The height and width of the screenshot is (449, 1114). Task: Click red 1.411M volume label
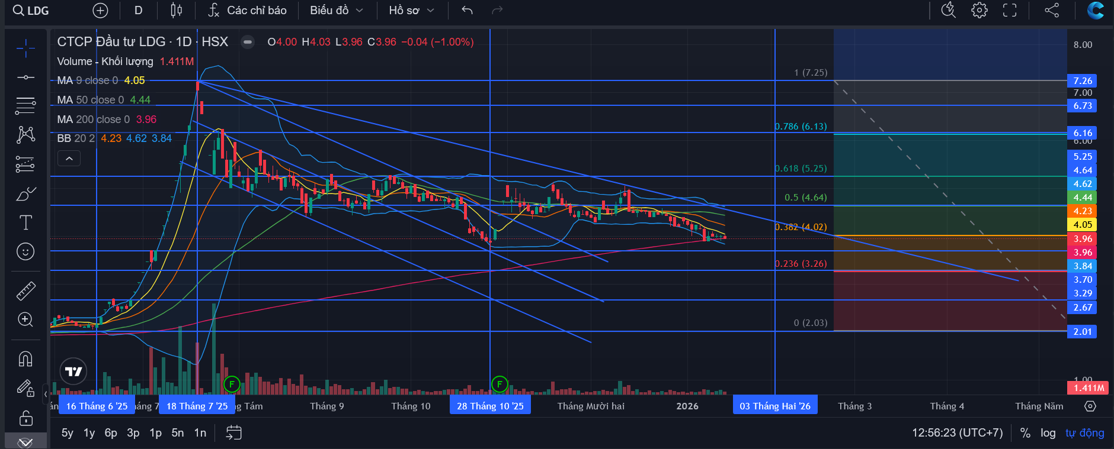coord(1088,388)
